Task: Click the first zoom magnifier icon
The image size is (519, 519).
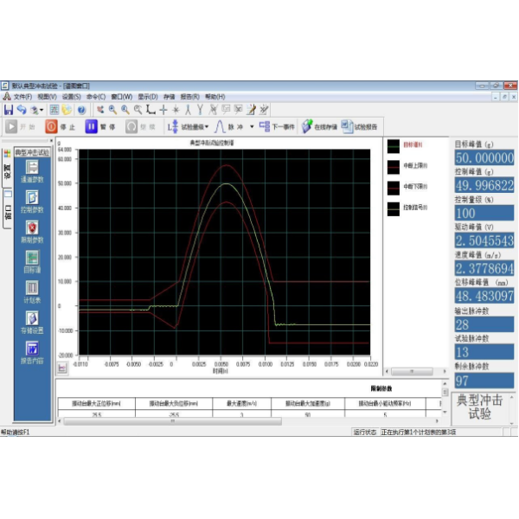Action: [x=112, y=110]
